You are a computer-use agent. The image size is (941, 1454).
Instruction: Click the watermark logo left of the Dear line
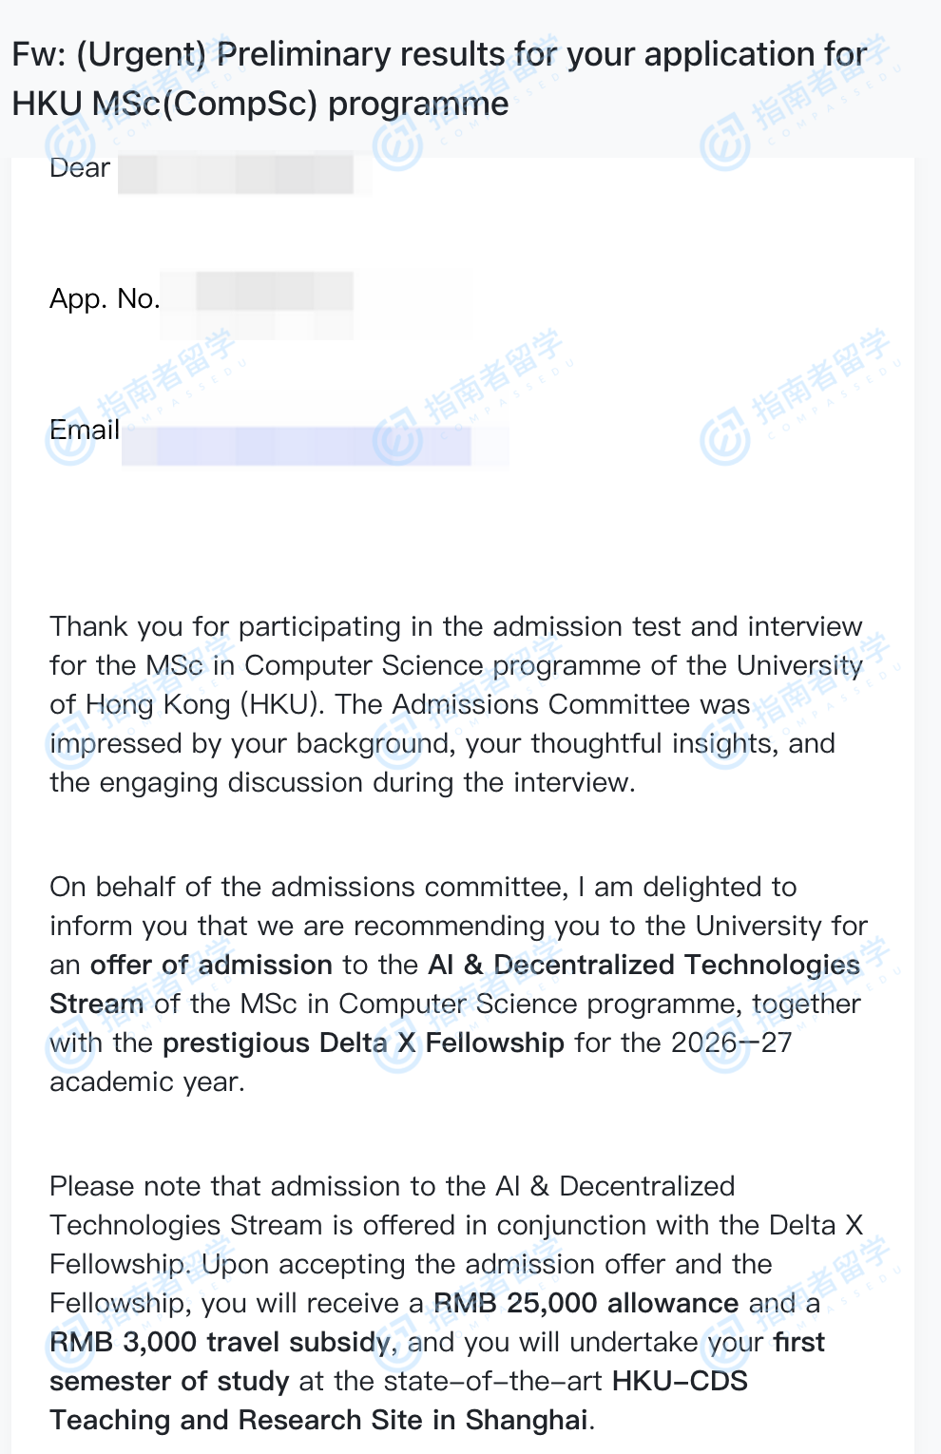[67, 143]
